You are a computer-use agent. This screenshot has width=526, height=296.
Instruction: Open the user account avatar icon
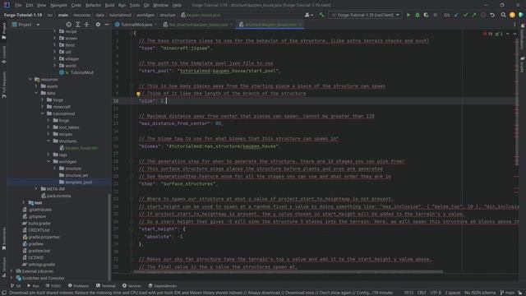(512, 15)
